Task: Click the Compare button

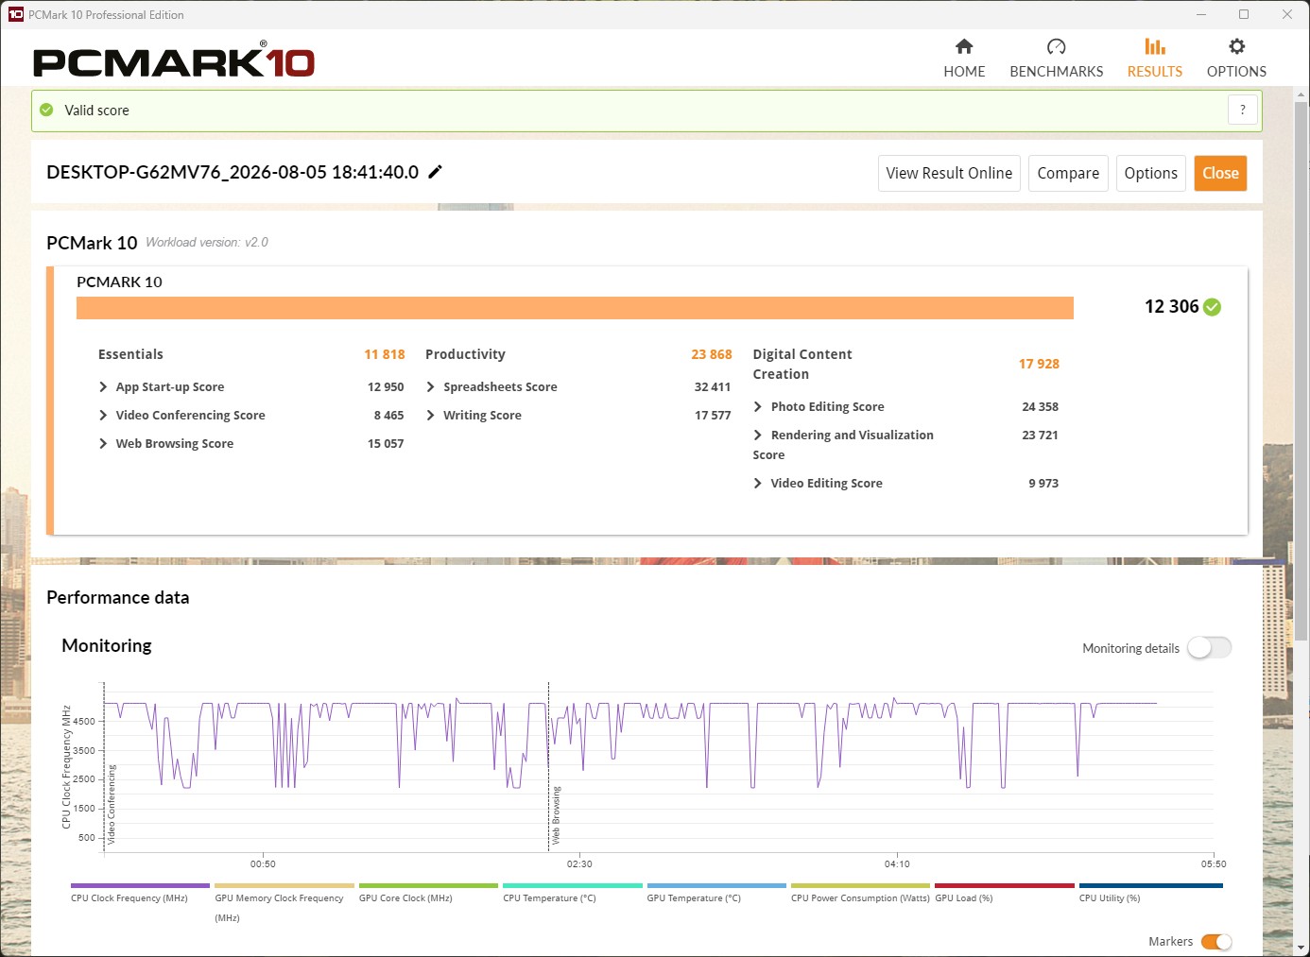Action: [1068, 173]
